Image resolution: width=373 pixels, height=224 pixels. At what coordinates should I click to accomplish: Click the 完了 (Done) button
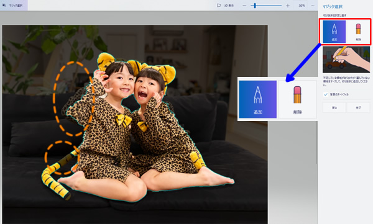click(358, 107)
